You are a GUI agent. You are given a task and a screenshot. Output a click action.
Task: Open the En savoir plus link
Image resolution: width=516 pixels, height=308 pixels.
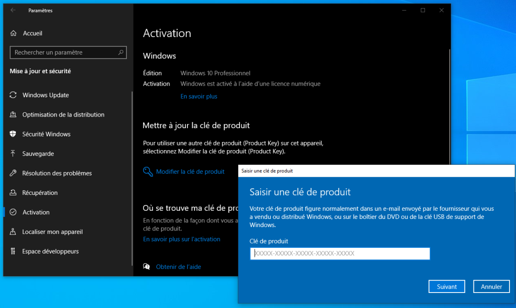[x=199, y=96]
